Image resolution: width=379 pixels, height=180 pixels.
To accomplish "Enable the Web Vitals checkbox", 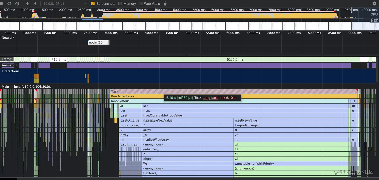I will pos(141,4).
